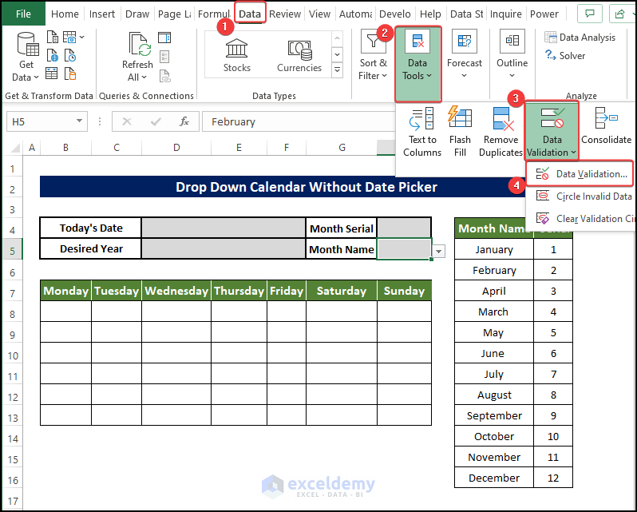Switch to the View tab
The image size is (637, 512).
pyautogui.click(x=319, y=14)
